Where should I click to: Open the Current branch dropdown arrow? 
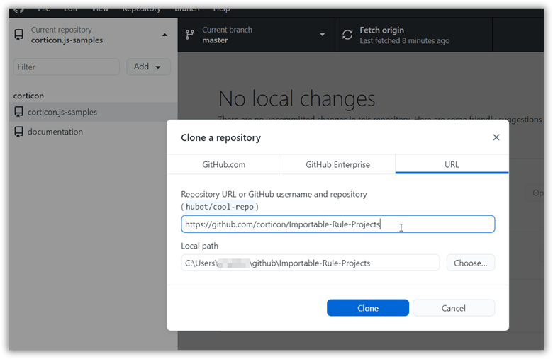click(322, 35)
